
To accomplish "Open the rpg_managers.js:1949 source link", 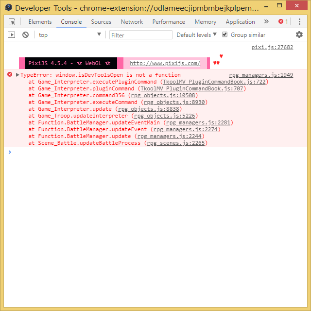I will [x=261, y=75].
